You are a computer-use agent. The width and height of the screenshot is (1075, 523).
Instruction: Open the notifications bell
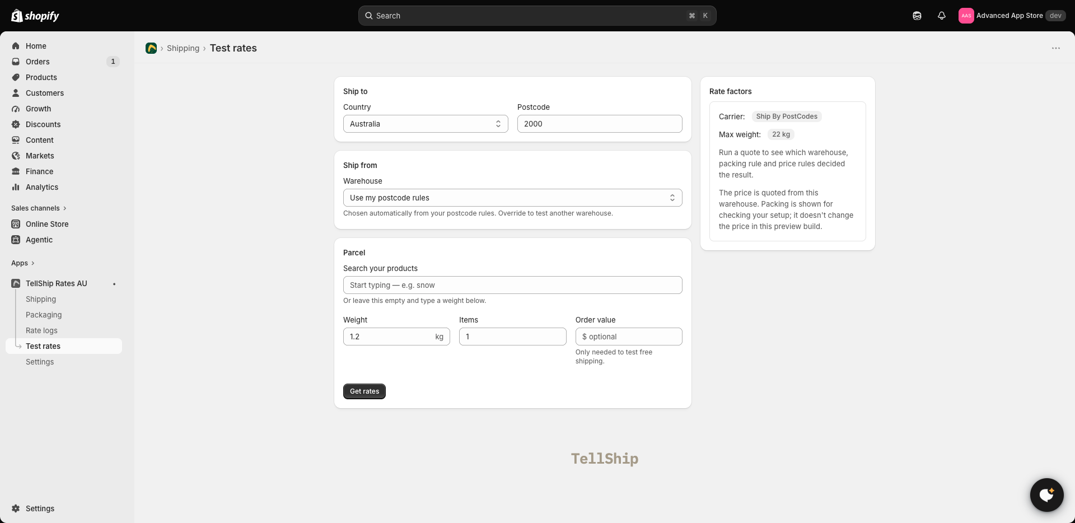[942, 16]
